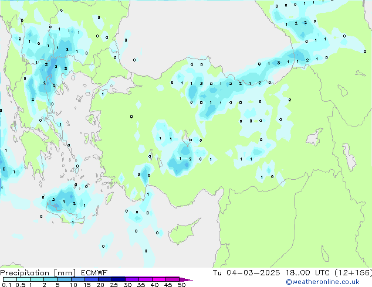Image resolution: width=372 pixels, height=287 pixels.
Task: Click the "0.1" legend scale label
Action: [6, 285]
